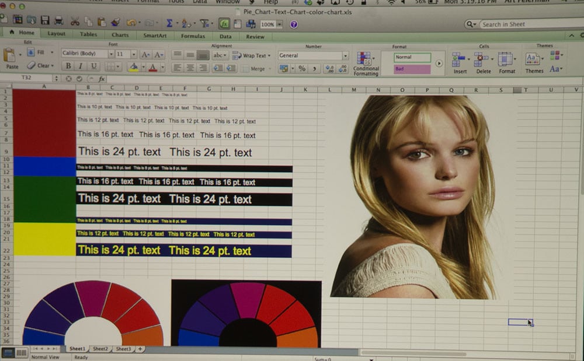Click the Comma Style icon
The image size is (584, 361).
(315, 69)
